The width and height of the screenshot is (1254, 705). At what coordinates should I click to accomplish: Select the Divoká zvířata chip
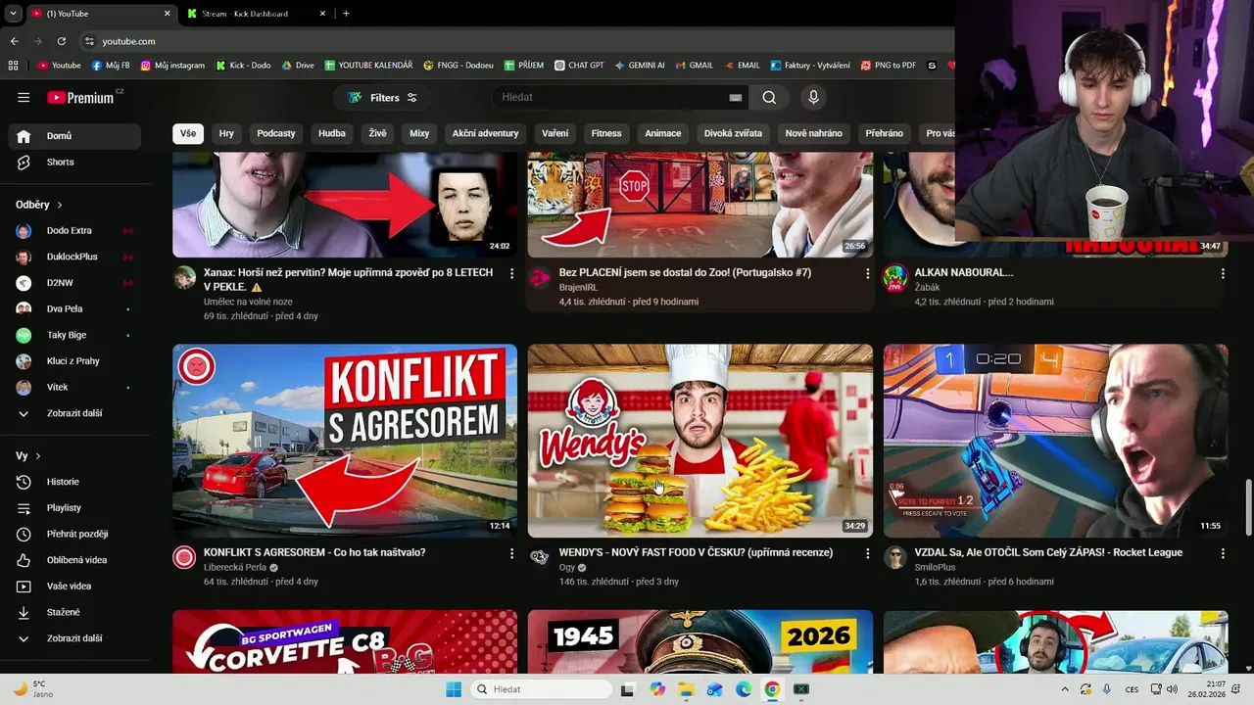point(735,133)
